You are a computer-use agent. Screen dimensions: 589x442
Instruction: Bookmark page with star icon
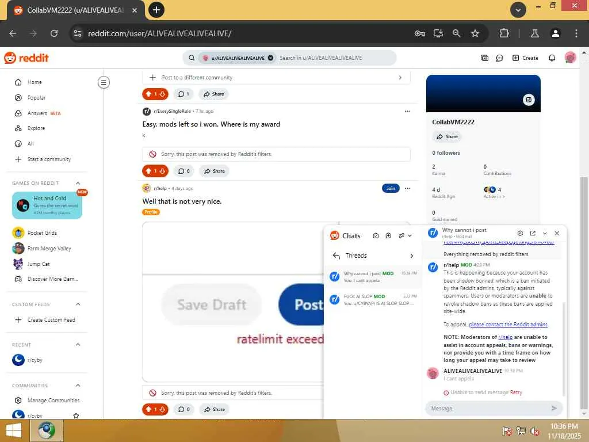pos(475,33)
